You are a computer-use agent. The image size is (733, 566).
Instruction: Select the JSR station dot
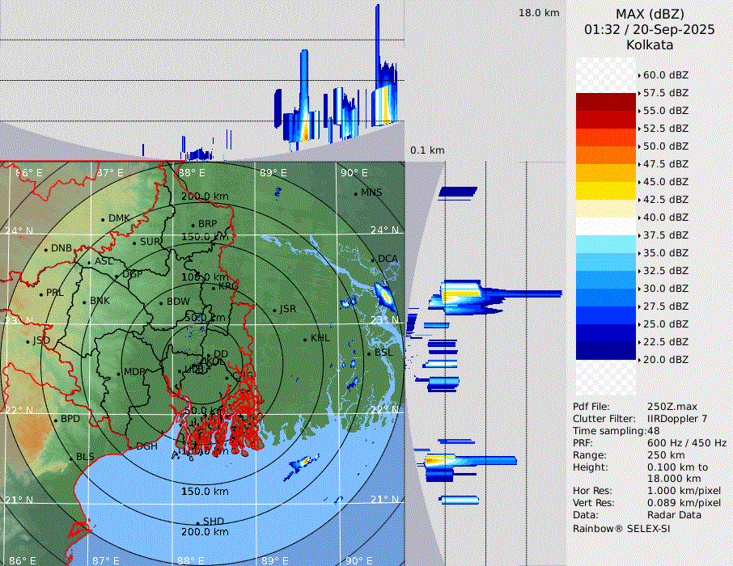pyautogui.click(x=273, y=310)
